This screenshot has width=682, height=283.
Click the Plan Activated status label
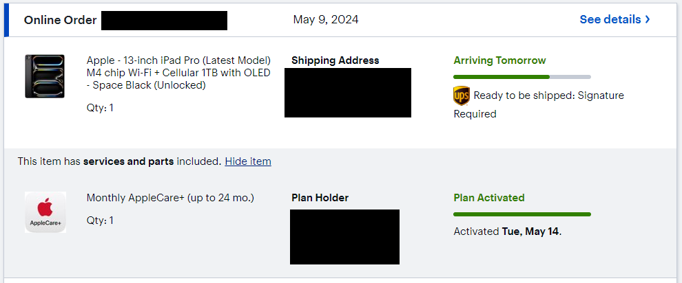pos(489,198)
